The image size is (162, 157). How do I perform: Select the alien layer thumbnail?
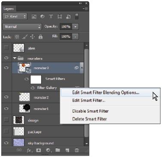tap(18, 48)
